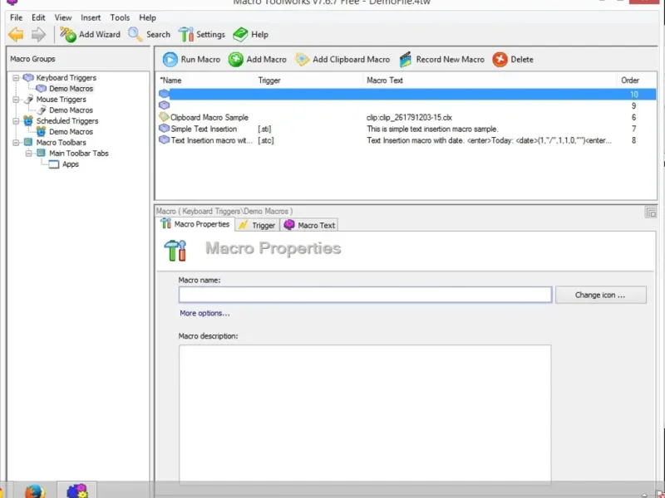
Task: Select the icon of the row with order 9
Action: pos(164,105)
